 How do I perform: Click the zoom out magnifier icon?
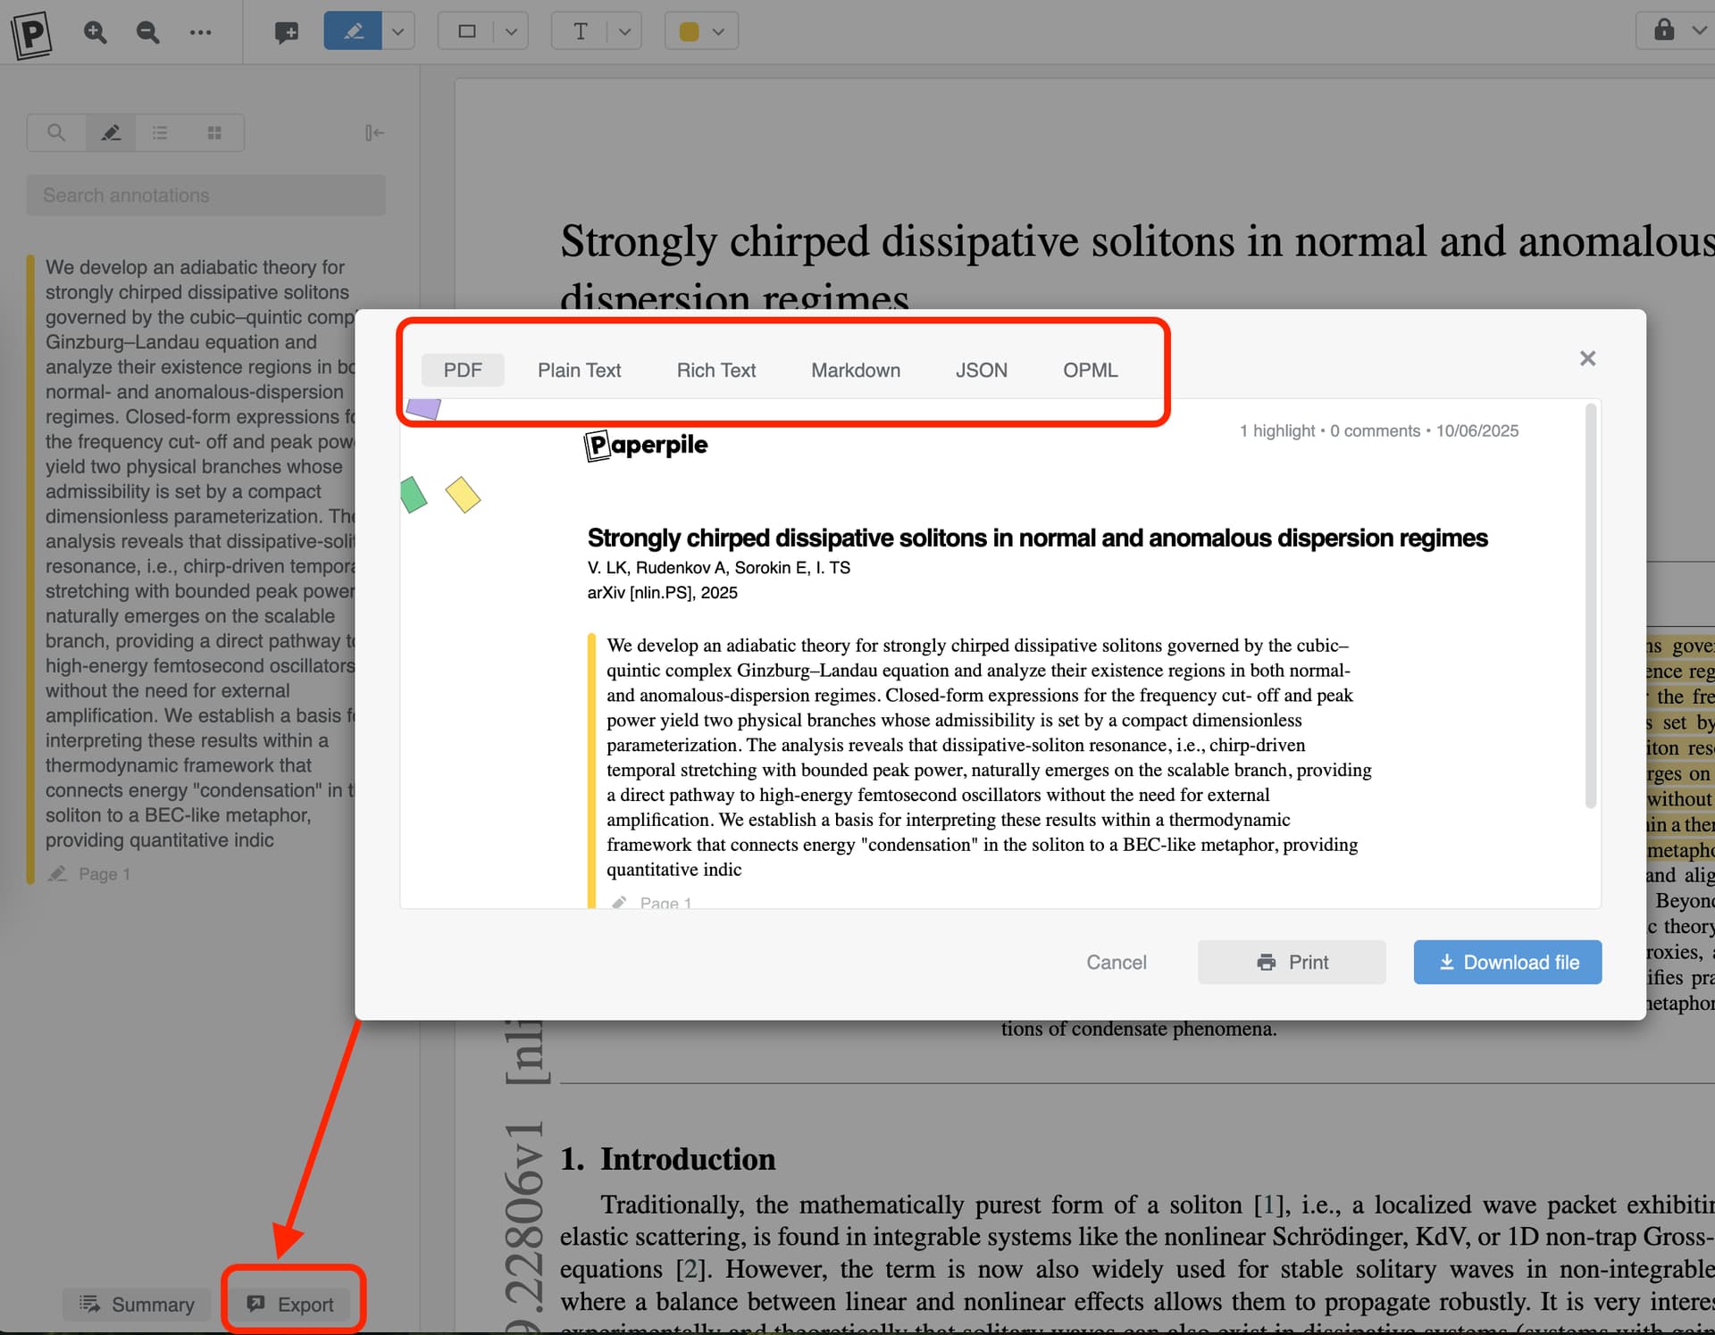coord(147,32)
